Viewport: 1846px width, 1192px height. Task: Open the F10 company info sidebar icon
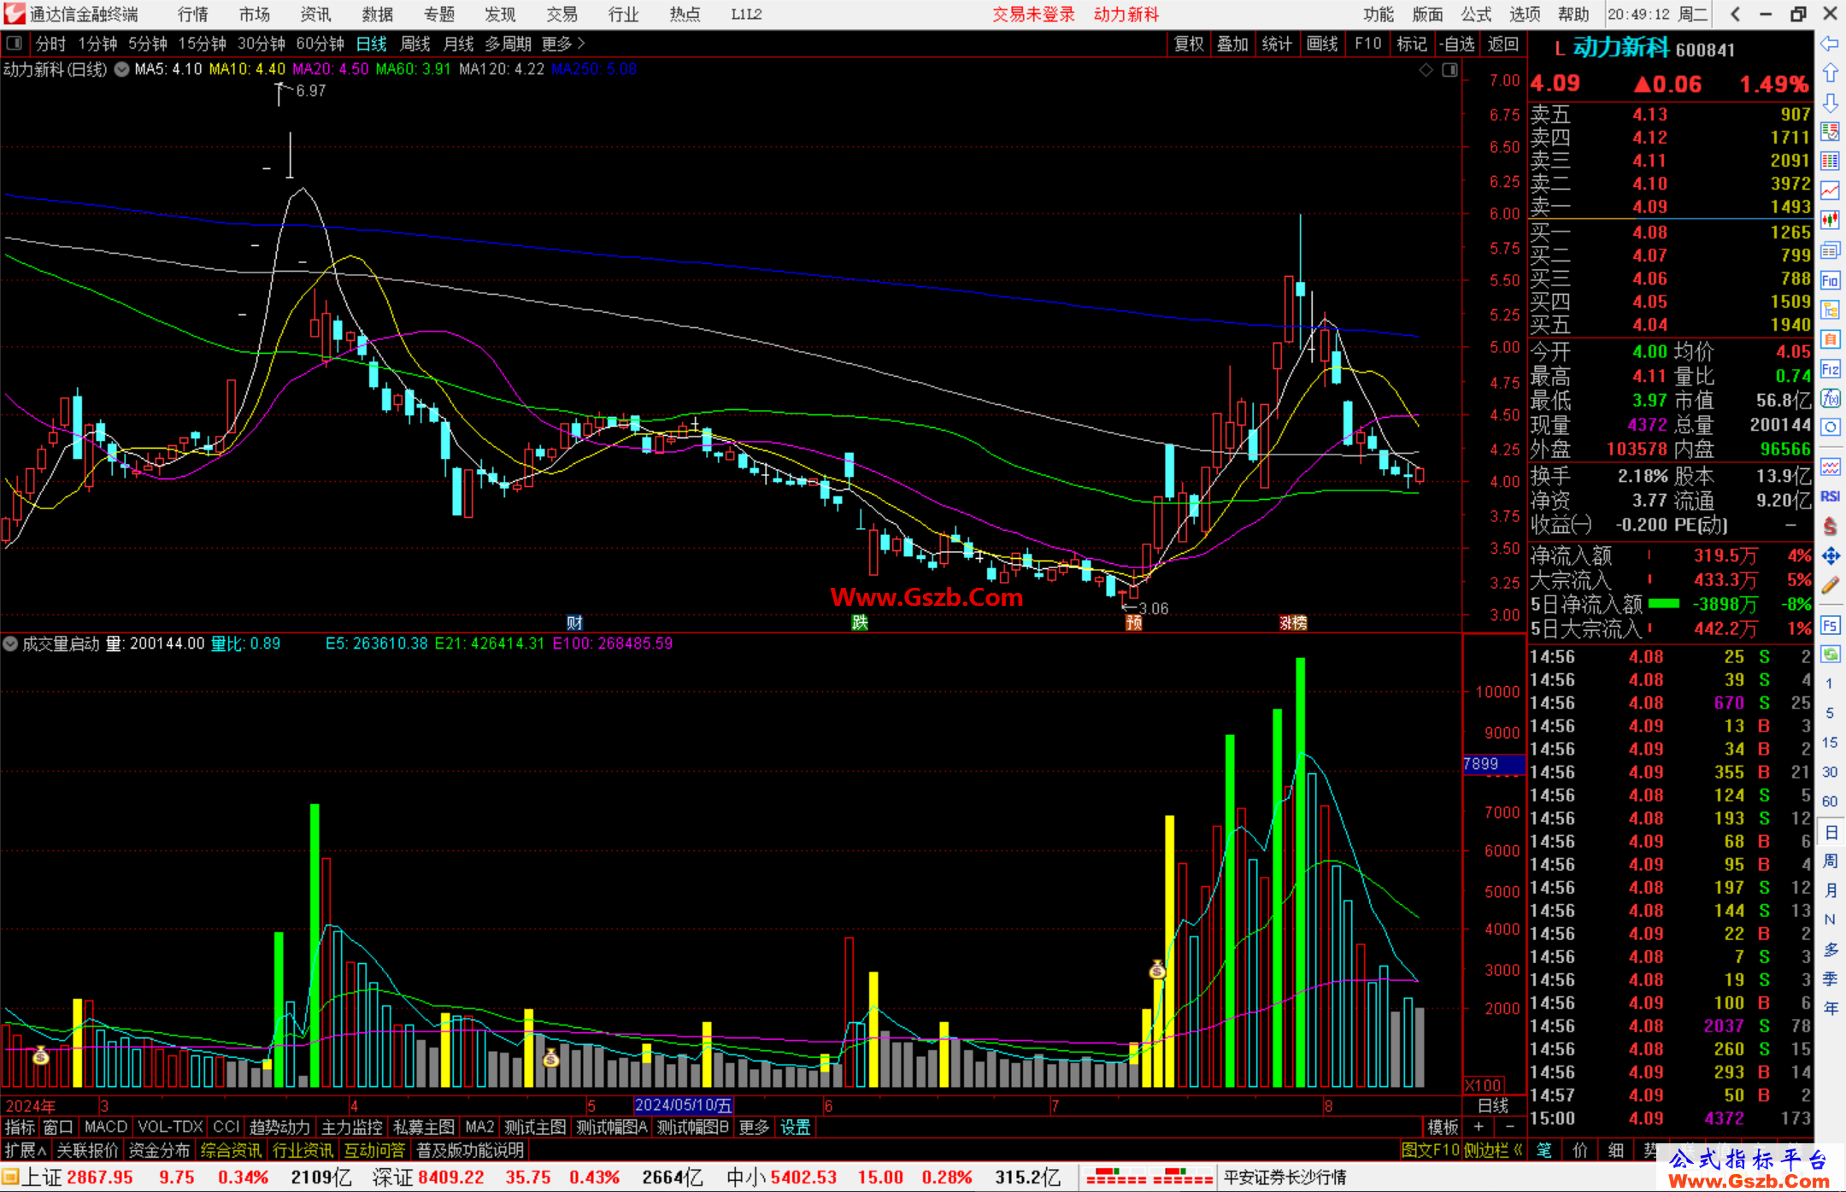click(x=1830, y=280)
